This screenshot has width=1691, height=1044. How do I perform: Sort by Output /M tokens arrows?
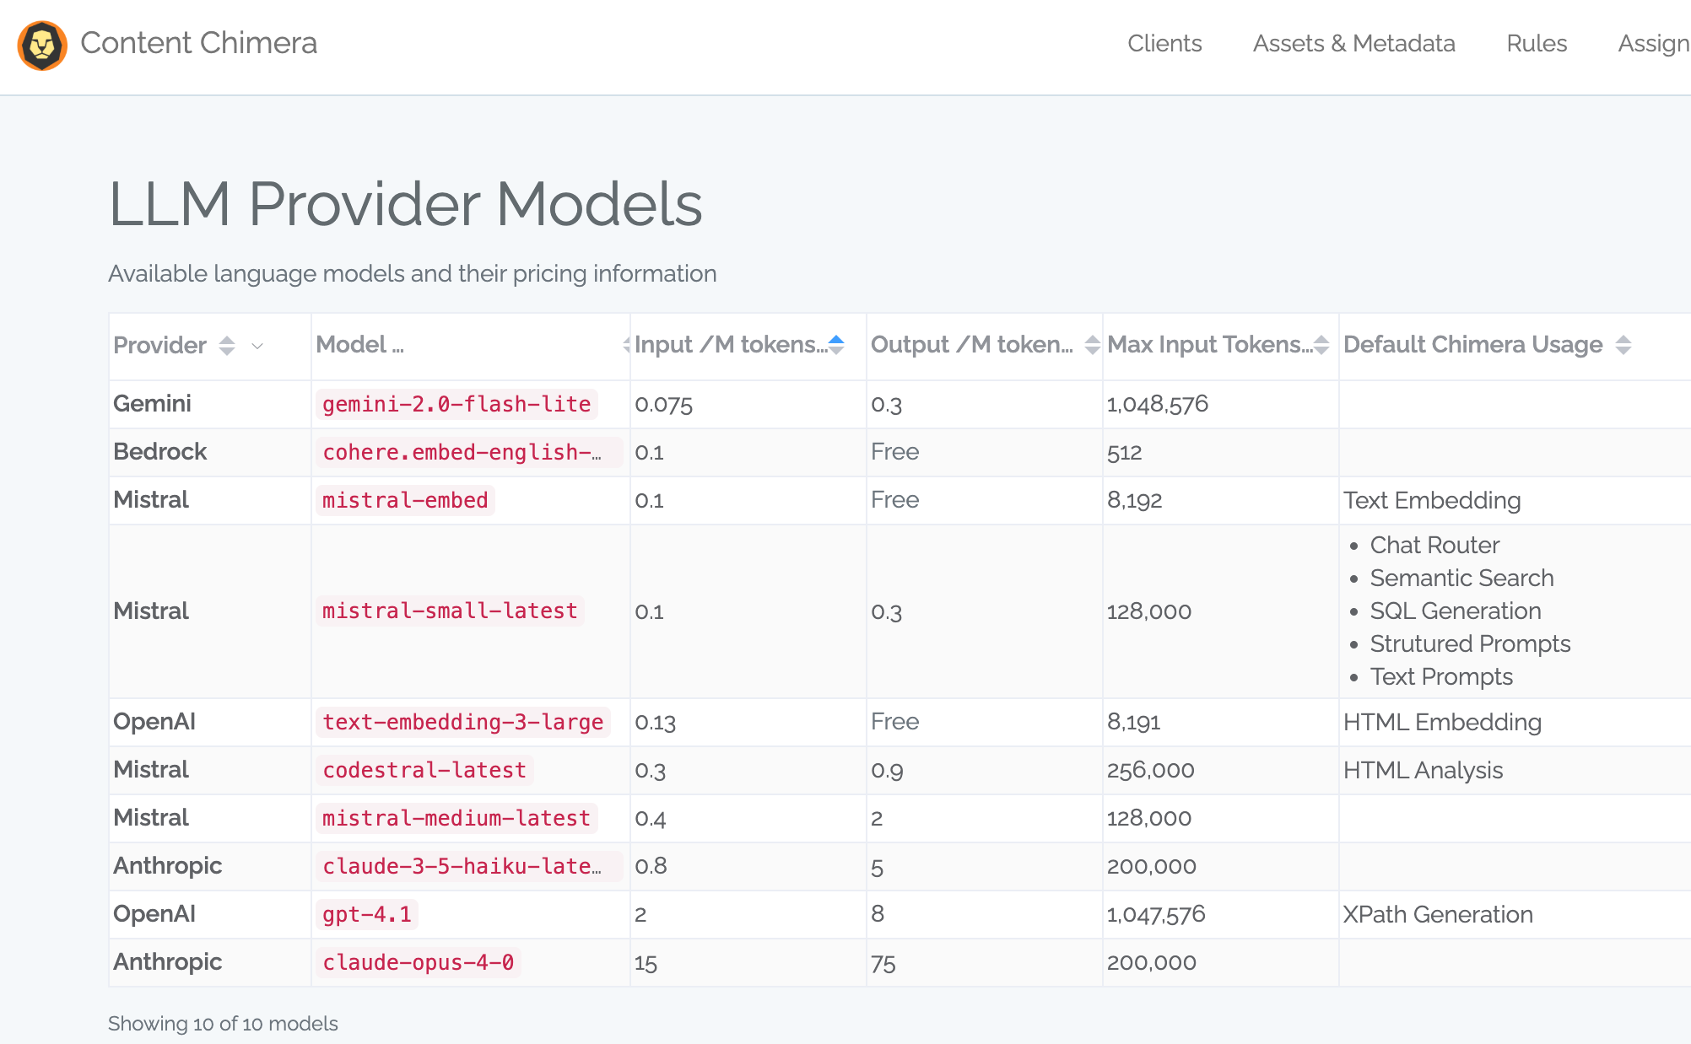[1092, 345]
